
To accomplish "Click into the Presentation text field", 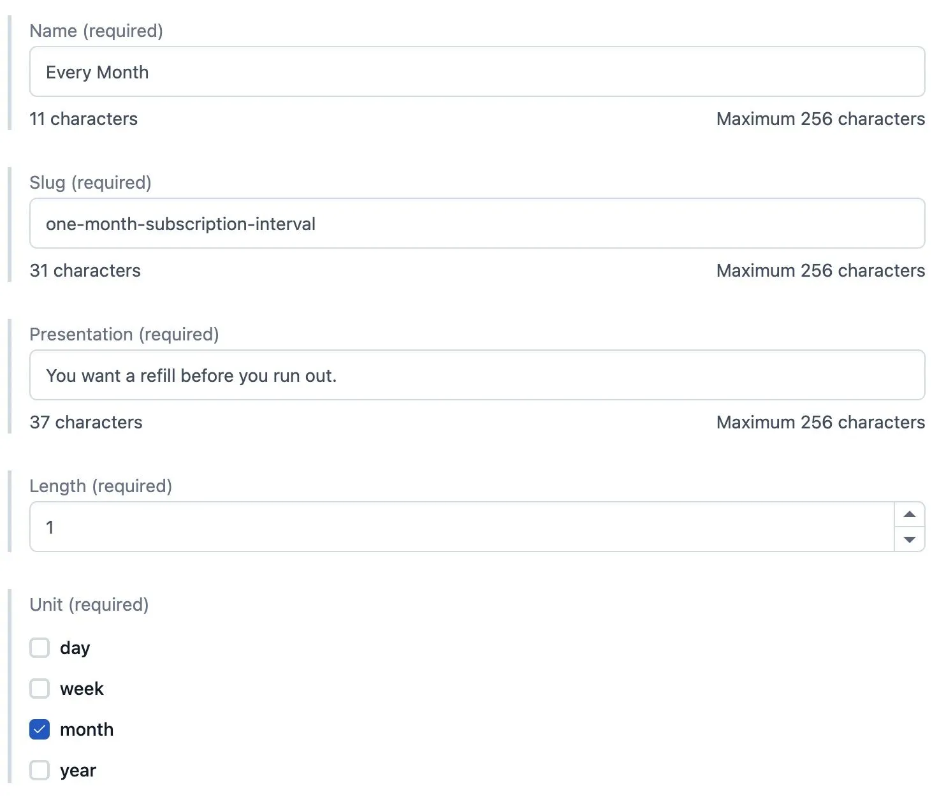I will point(477,375).
